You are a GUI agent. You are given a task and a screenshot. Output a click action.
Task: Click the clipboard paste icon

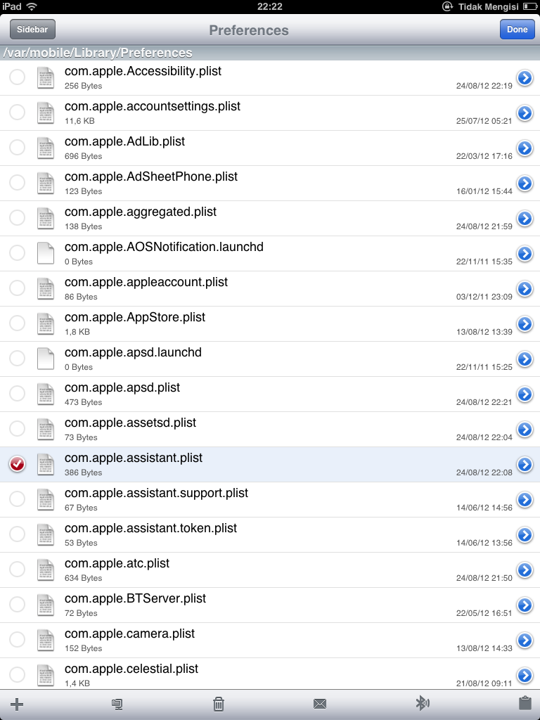[524, 703]
